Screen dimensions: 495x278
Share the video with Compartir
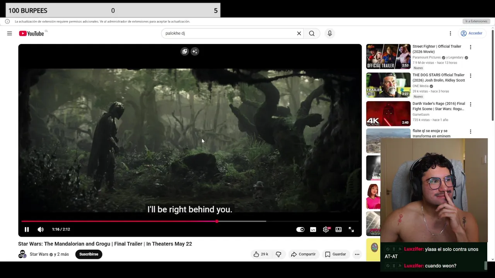pos(303,254)
